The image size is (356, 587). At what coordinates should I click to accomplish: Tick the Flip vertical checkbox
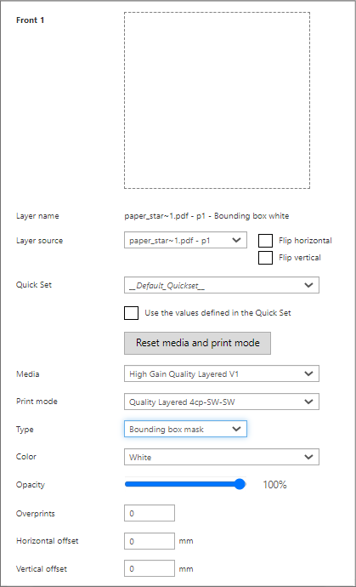pyautogui.click(x=265, y=258)
